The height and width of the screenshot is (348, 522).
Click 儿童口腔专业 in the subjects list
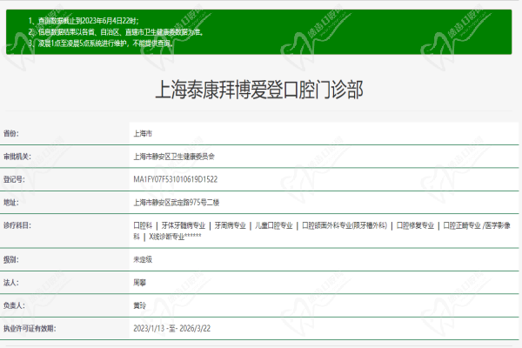tap(274, 225)
